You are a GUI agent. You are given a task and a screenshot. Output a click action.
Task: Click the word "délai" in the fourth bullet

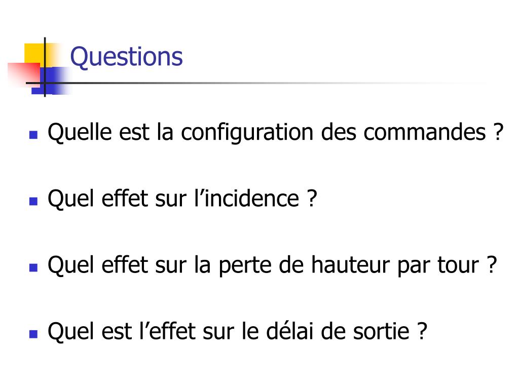click(x=289, y=331)
